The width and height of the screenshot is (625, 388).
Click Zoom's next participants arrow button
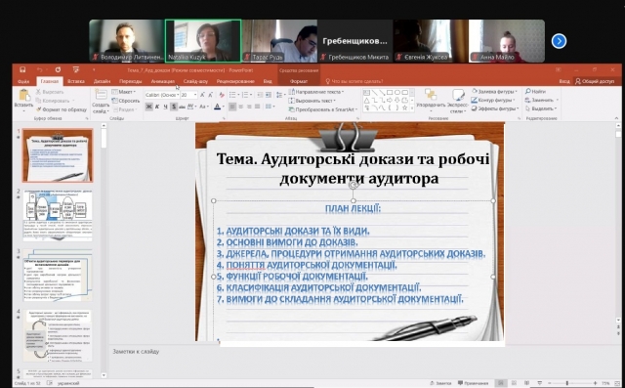coord(559,41)
